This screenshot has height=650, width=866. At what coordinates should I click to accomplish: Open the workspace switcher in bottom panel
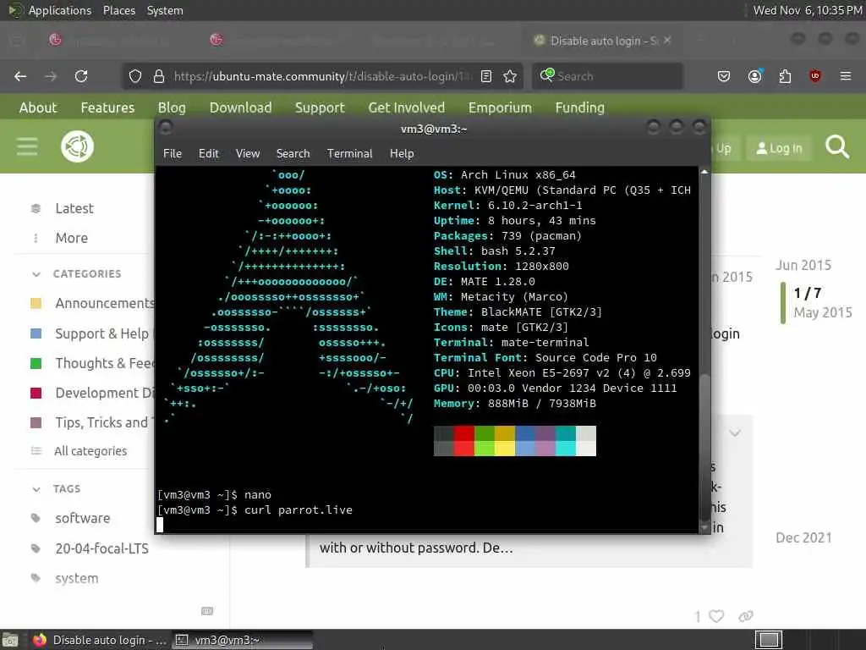769,640
